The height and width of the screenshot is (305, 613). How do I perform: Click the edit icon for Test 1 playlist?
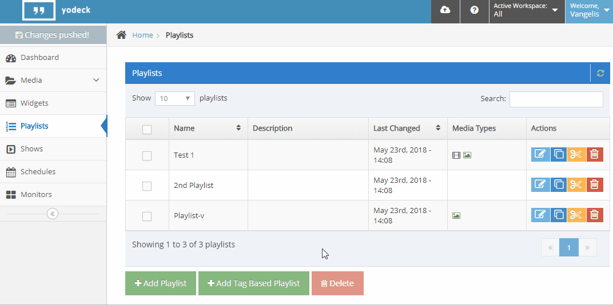point(540,155)
